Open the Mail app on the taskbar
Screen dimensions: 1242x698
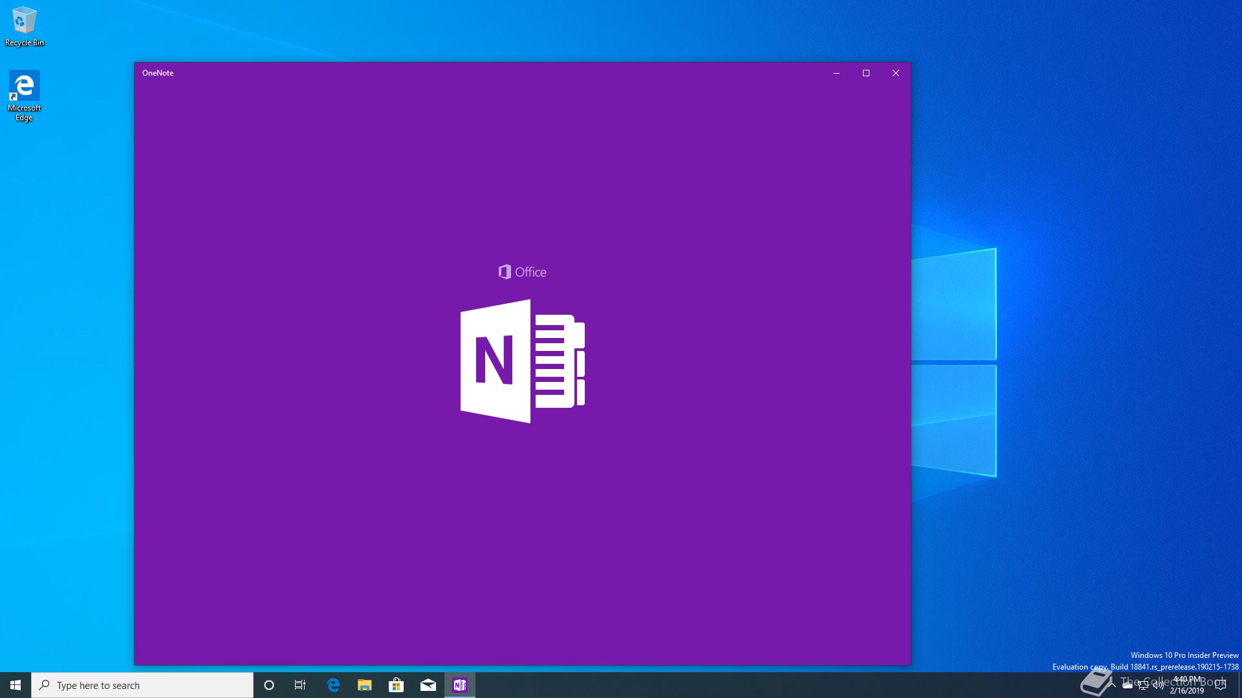[428, 685]
